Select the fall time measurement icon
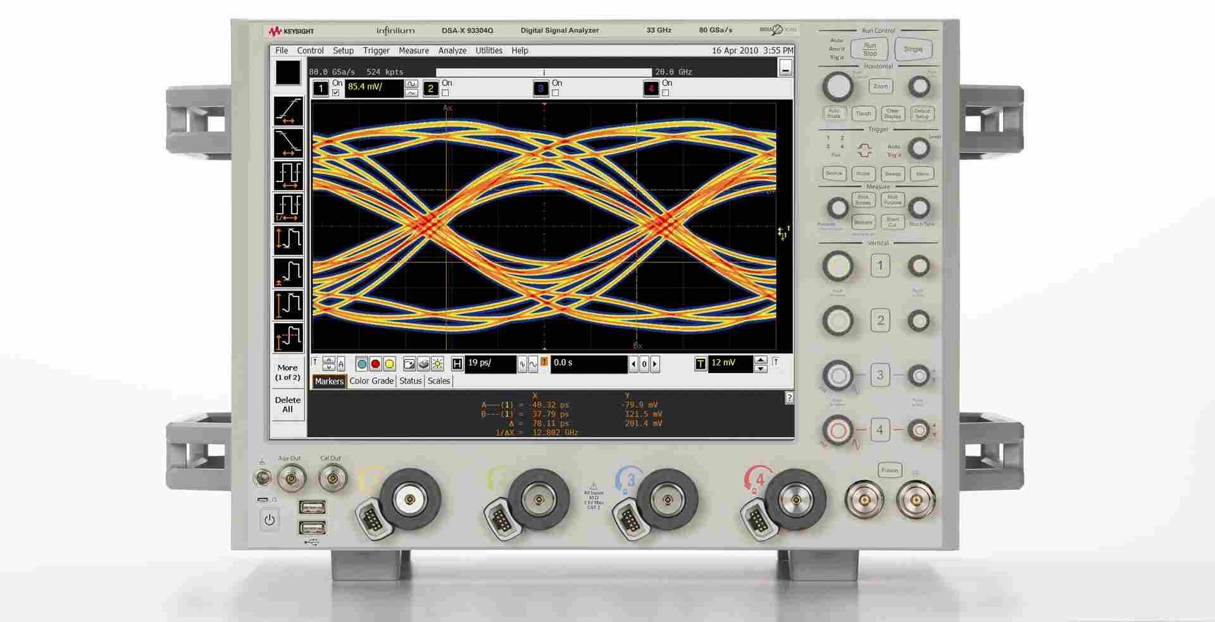The height and width of the screenshot is (622, 1215). point(288,143)
